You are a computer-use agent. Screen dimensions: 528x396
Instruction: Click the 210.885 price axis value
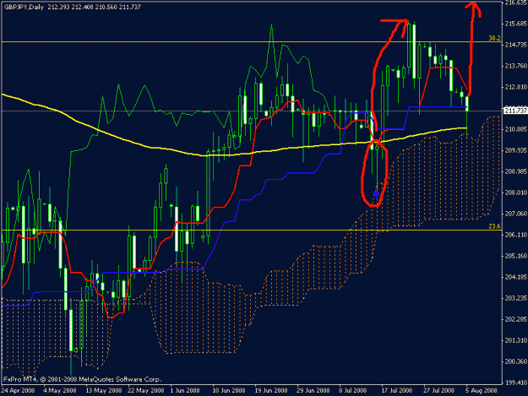(x=516, y=129)
